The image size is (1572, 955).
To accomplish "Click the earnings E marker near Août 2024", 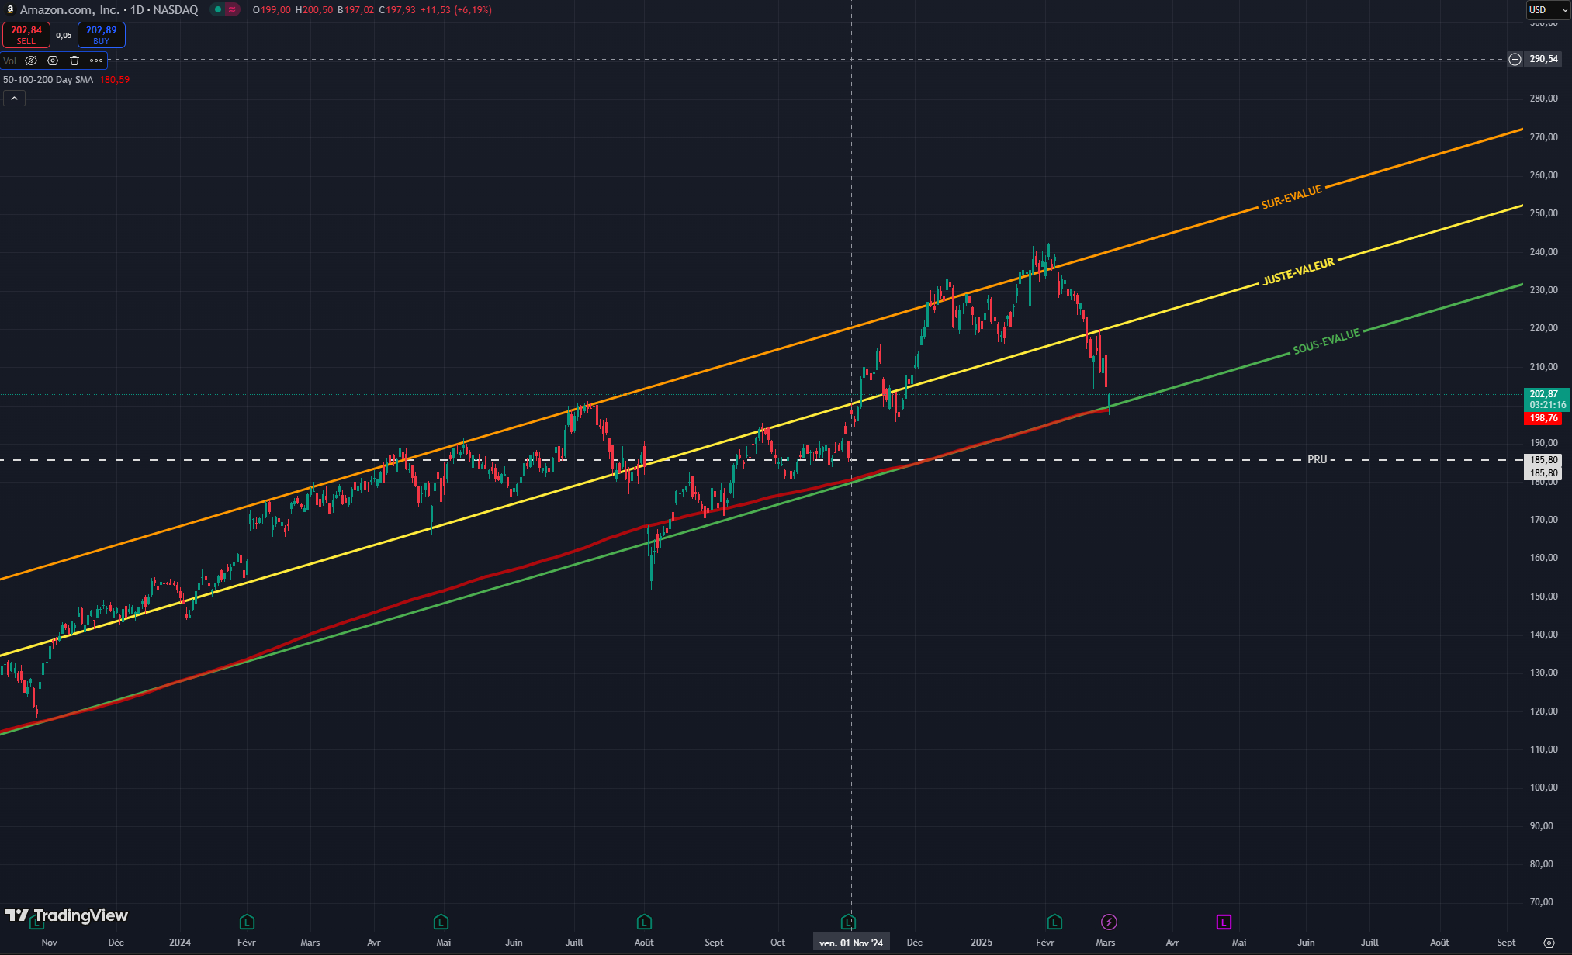I will pos(644,922).
